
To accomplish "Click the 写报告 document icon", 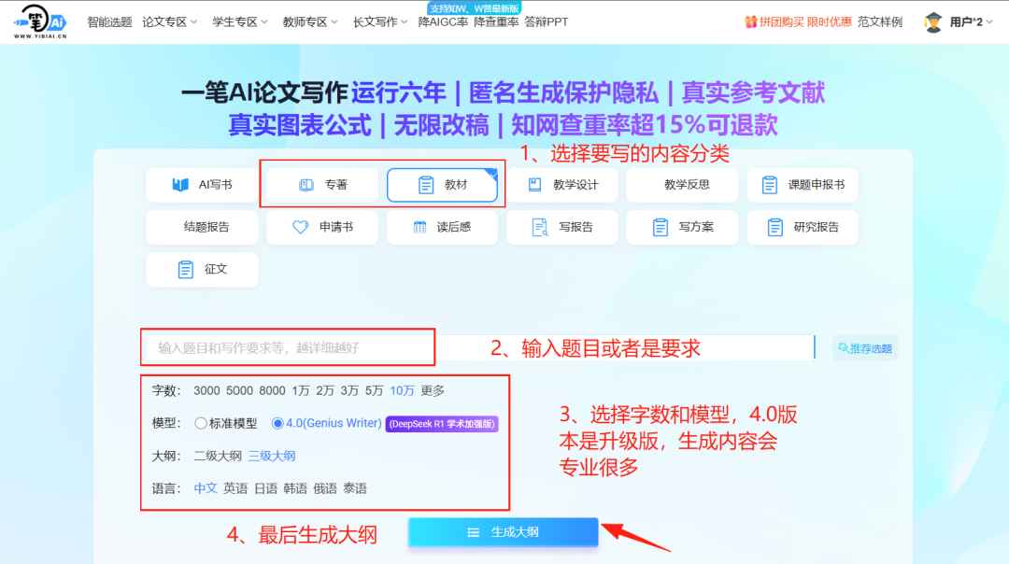I will click(x=540, y=227).
